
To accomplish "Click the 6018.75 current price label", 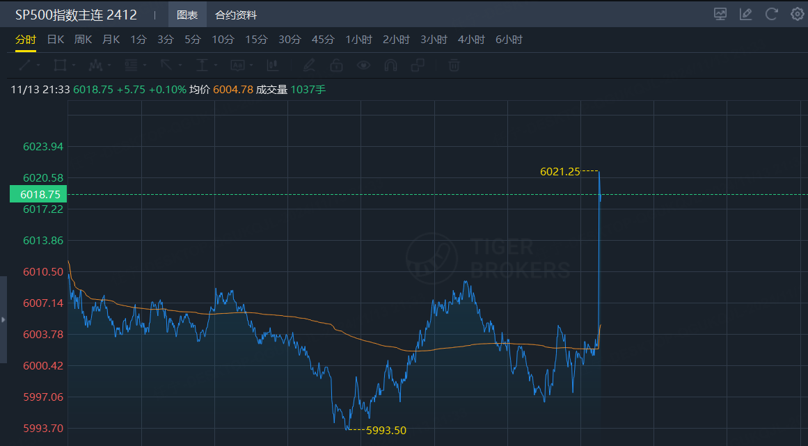I will tap(38, 194).
